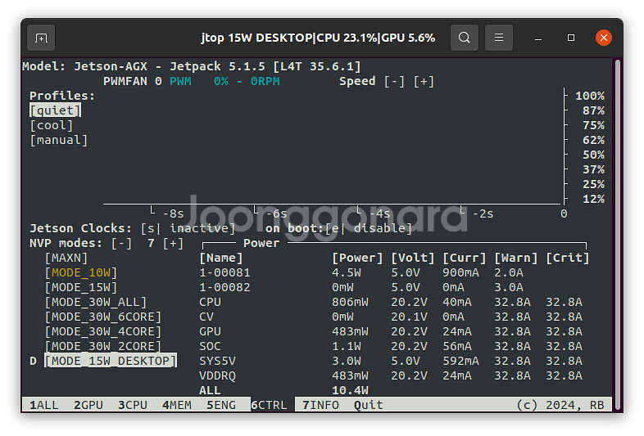Viewport: 644px width, 436px height.
Task: Select the MODE_10W power mode
Action: pyautogui.click(x=81, y=272)
